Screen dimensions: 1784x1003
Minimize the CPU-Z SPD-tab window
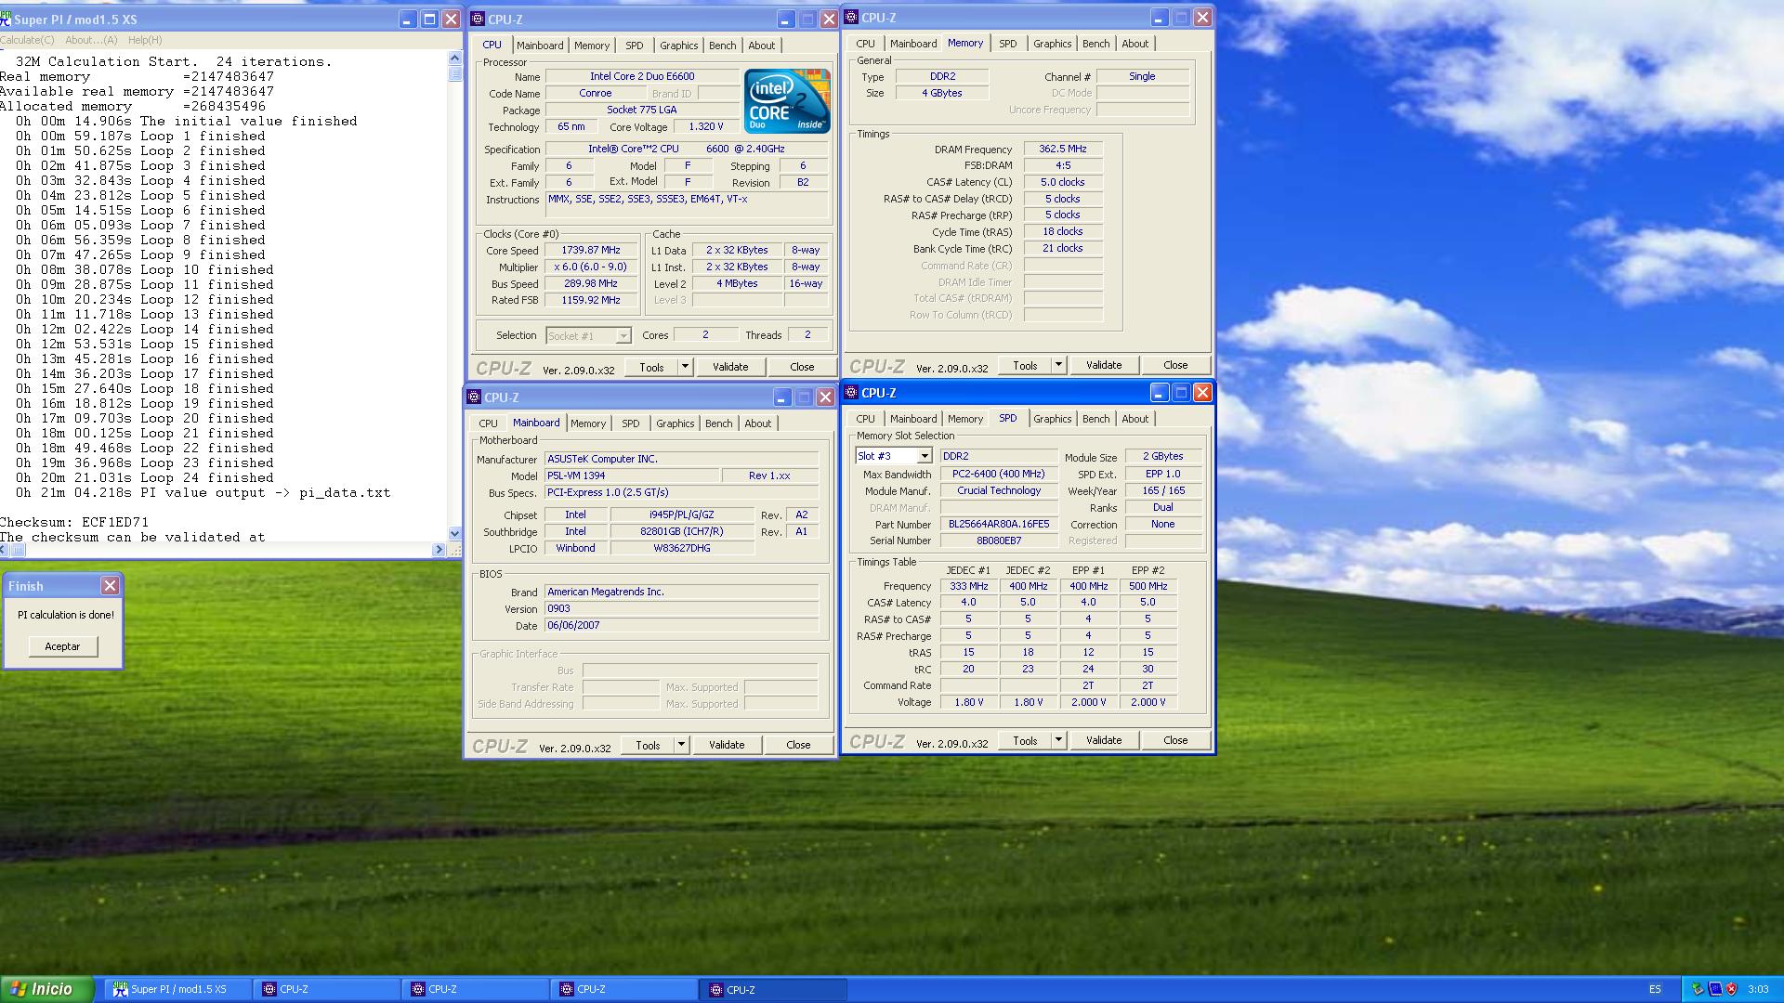tap(1159, 392)
